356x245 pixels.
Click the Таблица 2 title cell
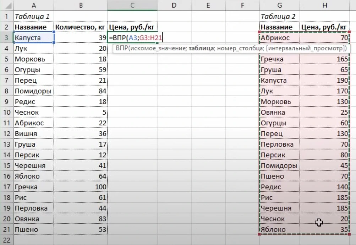coord(280,16)
